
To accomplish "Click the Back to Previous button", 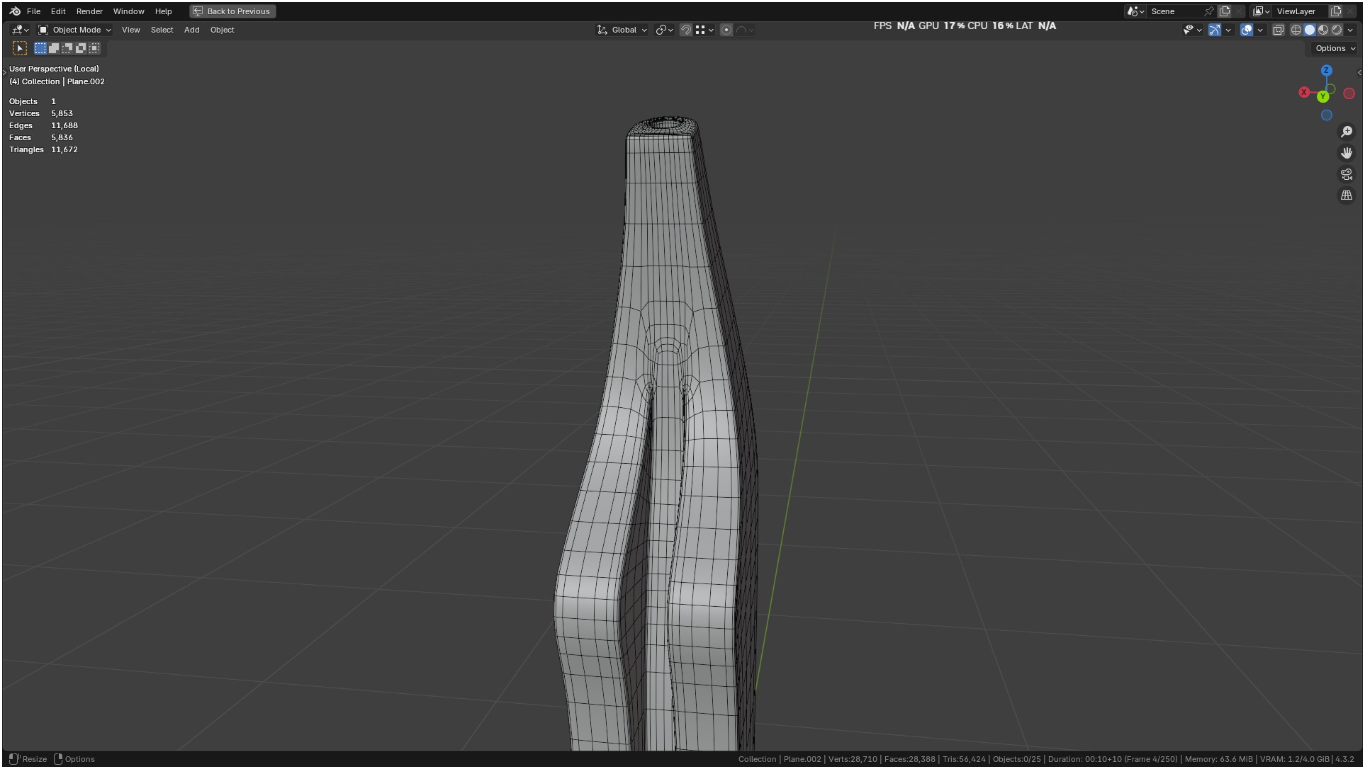I will [x=232, y=11].
